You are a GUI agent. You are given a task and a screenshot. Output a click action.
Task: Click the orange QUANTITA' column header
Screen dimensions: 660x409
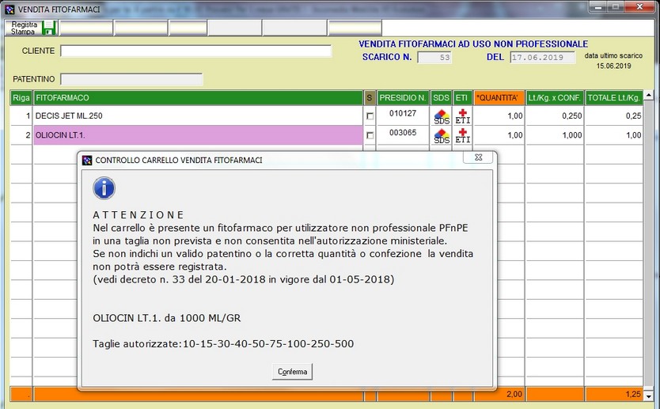coord(499,98)
